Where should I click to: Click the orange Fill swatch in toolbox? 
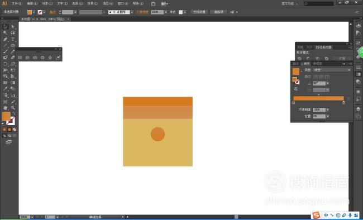(x=6, y=116)
